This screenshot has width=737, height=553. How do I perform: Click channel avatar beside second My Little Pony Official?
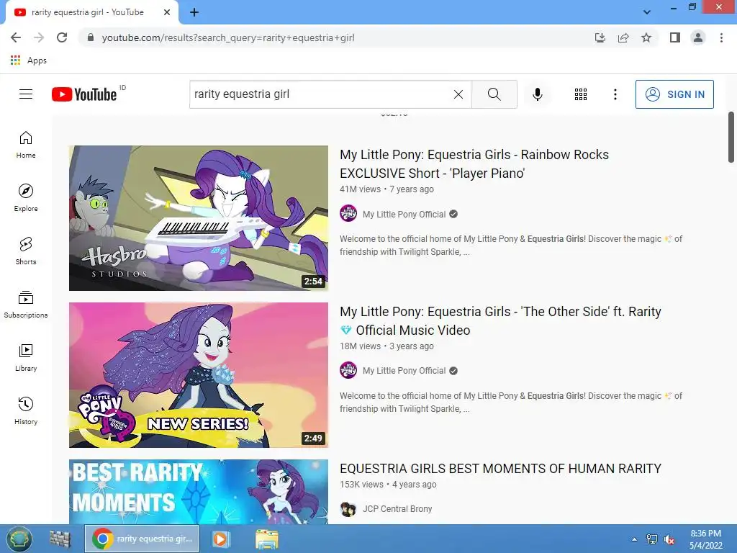click(348, 370)
